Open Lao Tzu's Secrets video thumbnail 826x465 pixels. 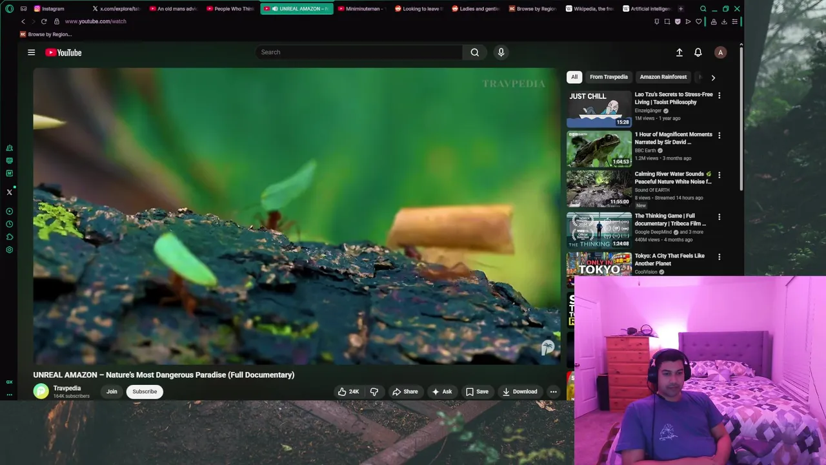(x=599, y=108)
